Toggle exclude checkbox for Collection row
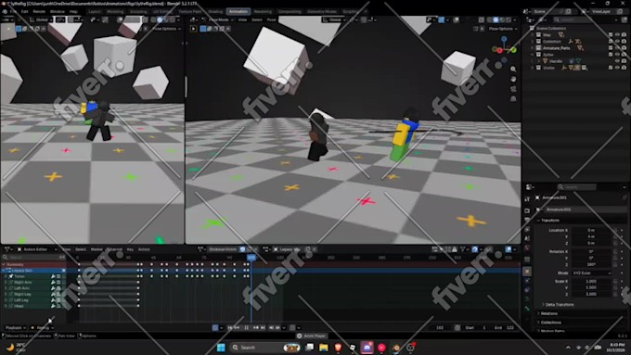The width and height of the screenshot is (631, 355). [611, 42]
